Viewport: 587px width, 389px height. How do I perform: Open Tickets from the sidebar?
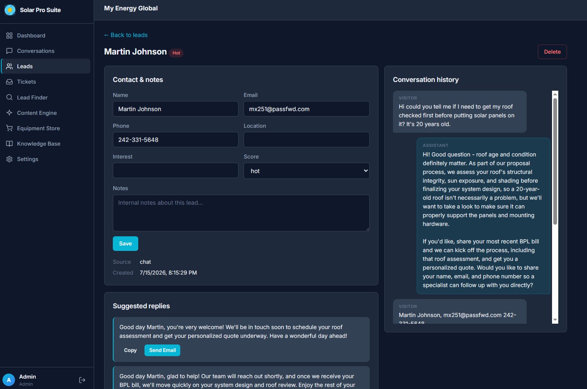(46, 82)
